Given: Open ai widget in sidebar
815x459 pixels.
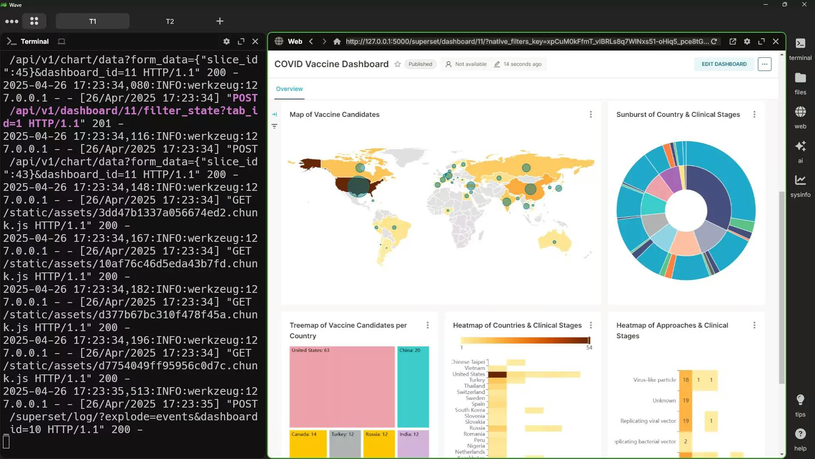Looking at the screenshot, I should [x=800, y=152].
